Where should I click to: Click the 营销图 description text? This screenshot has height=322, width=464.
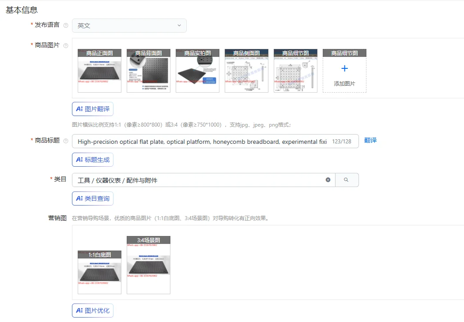coord(170,218)
